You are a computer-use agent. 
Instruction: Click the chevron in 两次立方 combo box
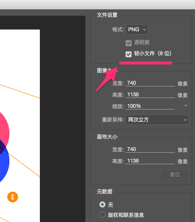(x=185, y=120)
